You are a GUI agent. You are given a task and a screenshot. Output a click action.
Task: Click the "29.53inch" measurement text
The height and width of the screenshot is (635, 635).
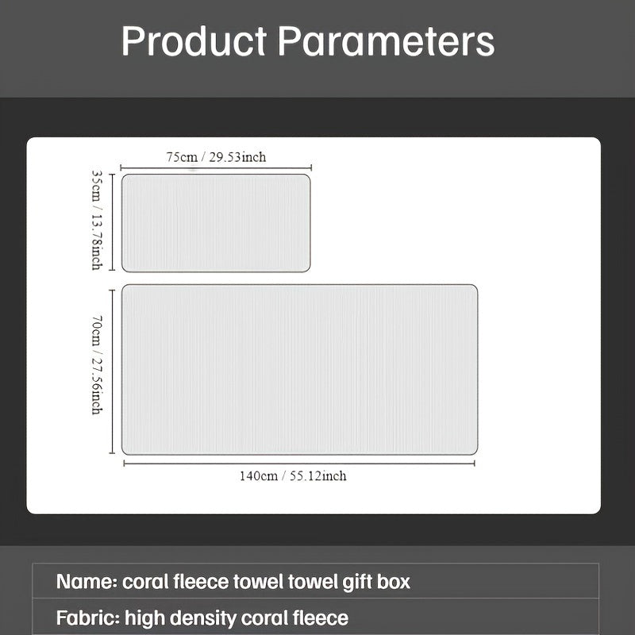click(x=237, y=157)
